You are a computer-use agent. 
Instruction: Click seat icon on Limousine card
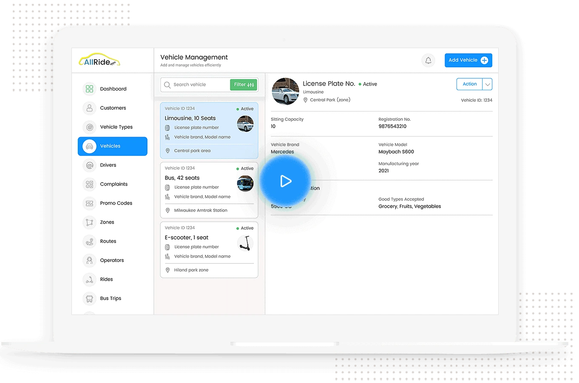pos(167,137)
